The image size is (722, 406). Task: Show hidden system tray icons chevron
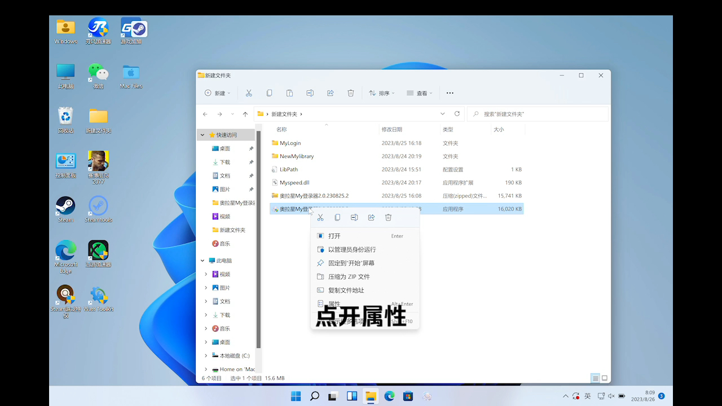[x=566, y=396]
